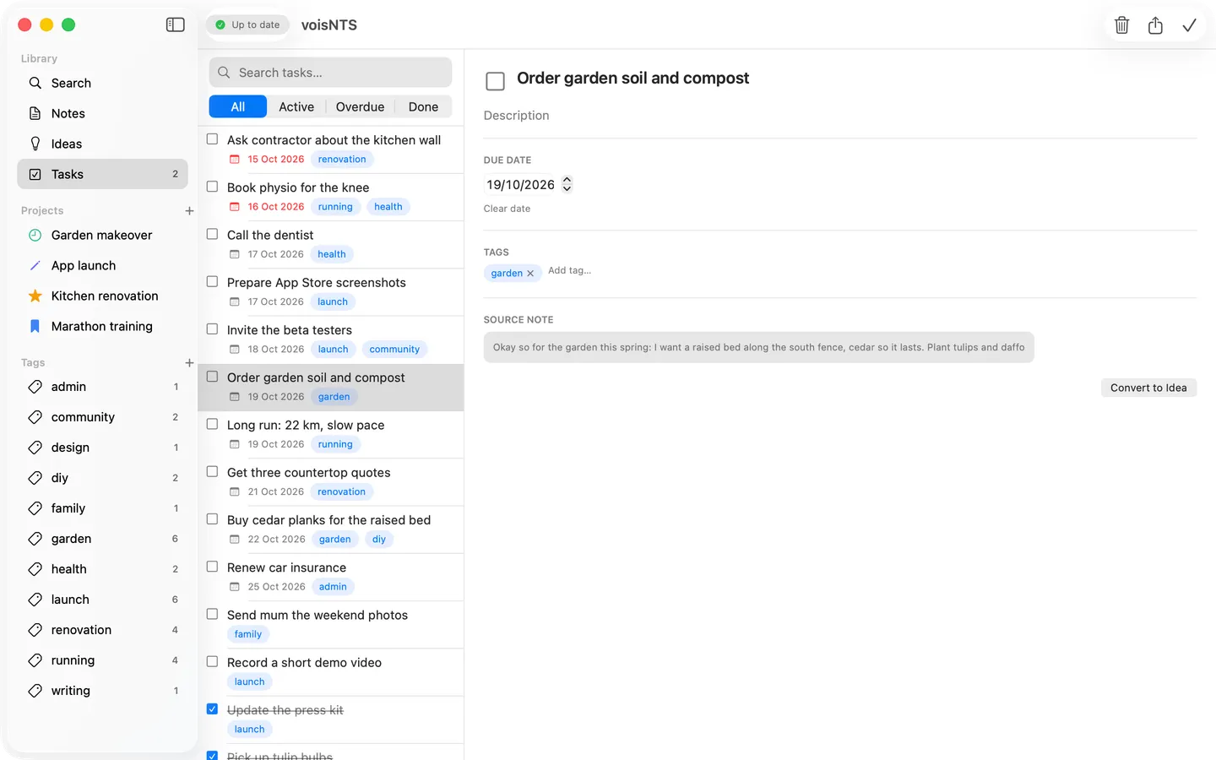
Task: Check off Call the dentist
Action: pyautogui.click(x=213, y=234)
